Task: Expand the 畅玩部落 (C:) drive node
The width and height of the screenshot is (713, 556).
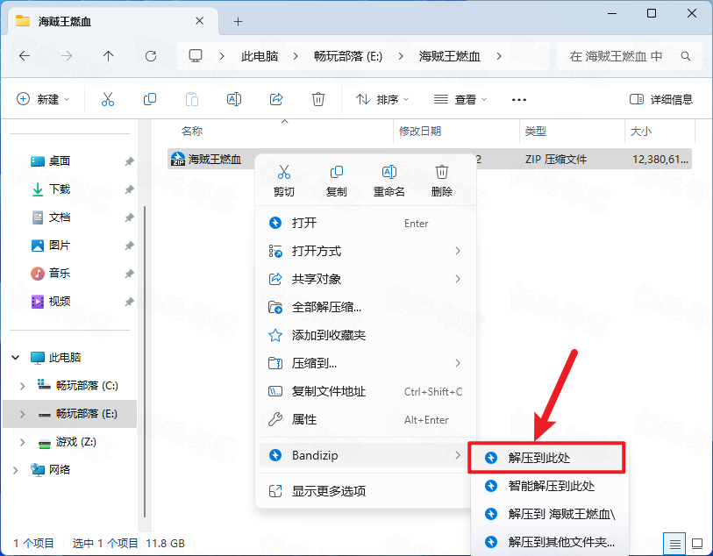Action: pos(22,386)
